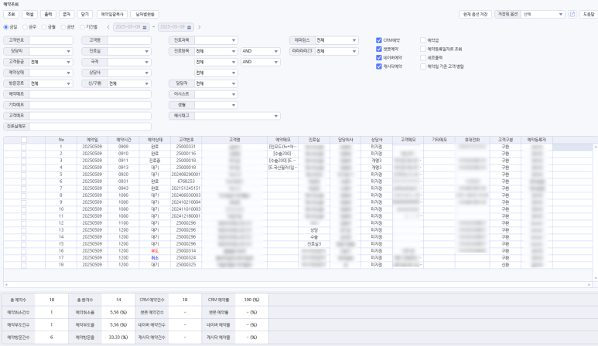Open the 신/구환 dropdown
This screenshot has width=598, height=346.
pyautogui.click(x=129, y=83)
